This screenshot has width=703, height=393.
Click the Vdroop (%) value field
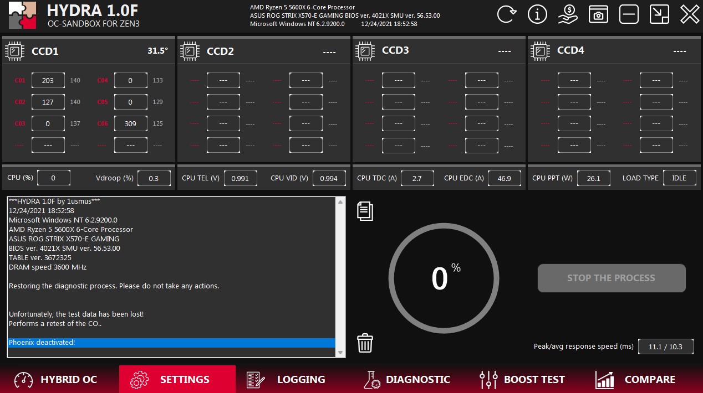pos(154,178)
